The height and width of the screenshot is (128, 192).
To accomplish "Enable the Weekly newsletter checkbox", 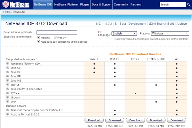I will [55, 37].
